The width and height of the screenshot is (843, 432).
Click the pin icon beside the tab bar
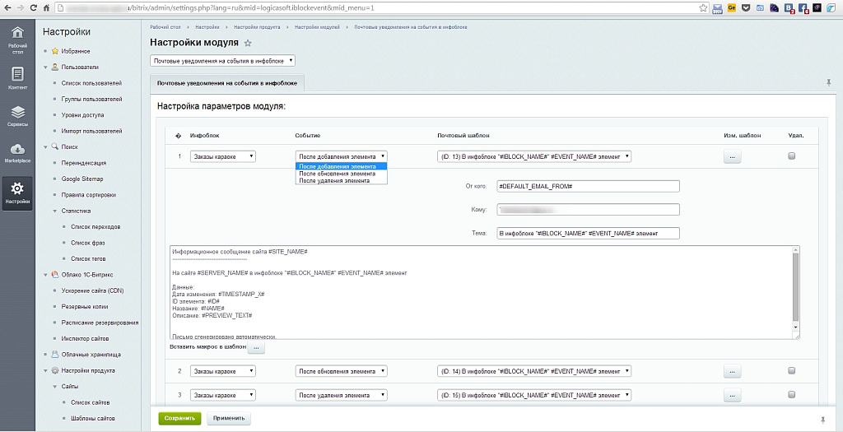coord(827,83)
